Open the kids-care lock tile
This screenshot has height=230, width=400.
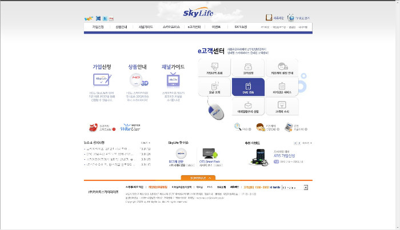click(282, 68)
